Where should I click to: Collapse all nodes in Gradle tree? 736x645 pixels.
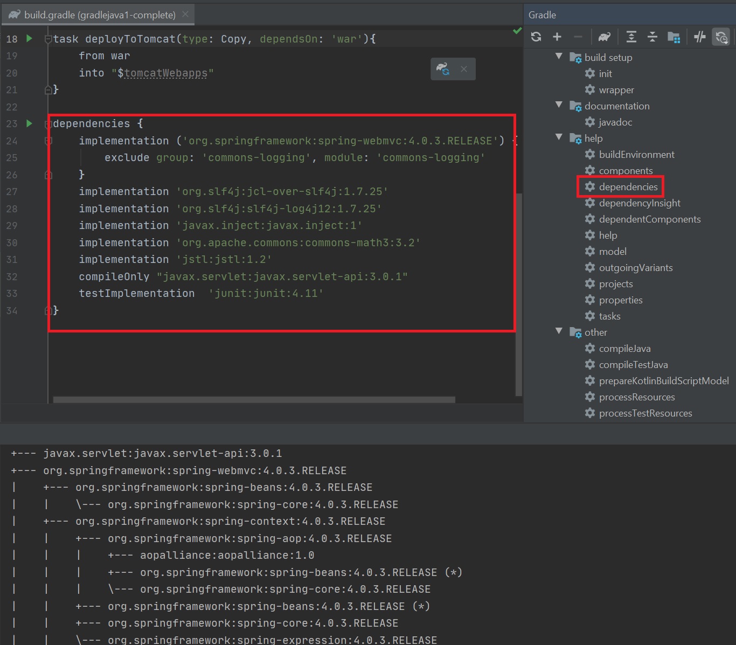pyautogui.click(x=652, y=37)
